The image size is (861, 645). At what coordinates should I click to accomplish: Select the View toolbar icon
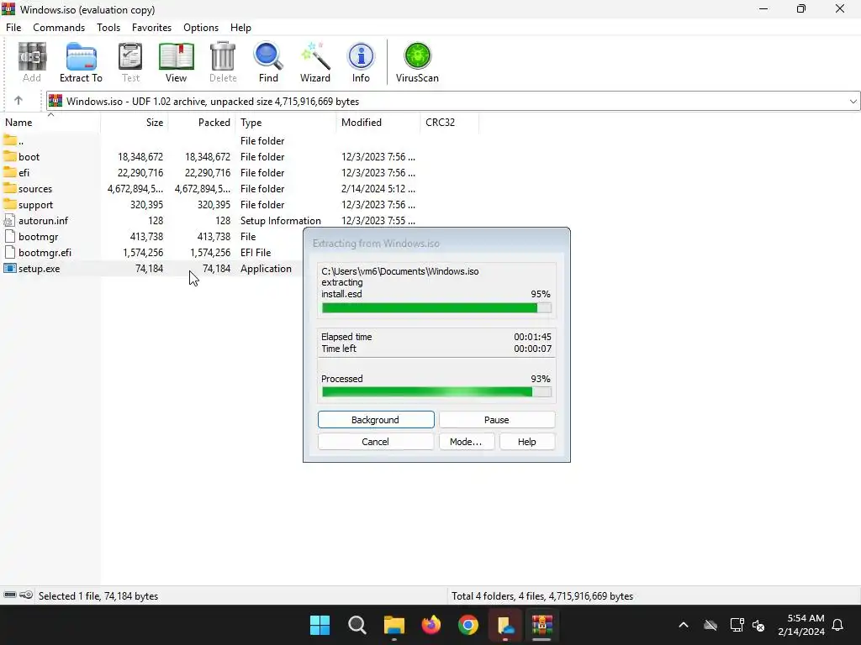[x=177, y=62]
